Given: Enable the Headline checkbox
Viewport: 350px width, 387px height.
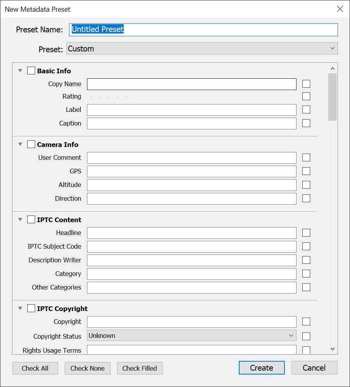Looking at the screenshot, I should coord(306,233).
